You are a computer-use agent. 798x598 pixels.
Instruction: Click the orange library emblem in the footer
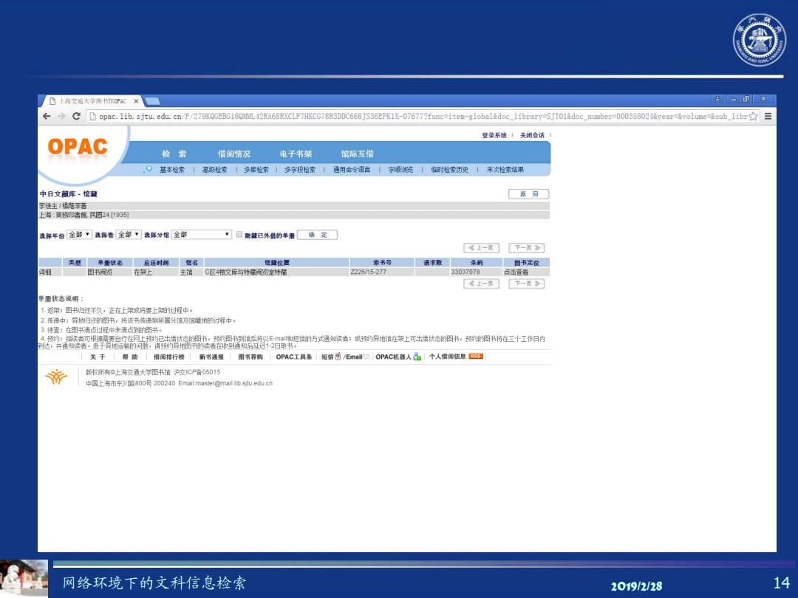[x=56, y=377]
